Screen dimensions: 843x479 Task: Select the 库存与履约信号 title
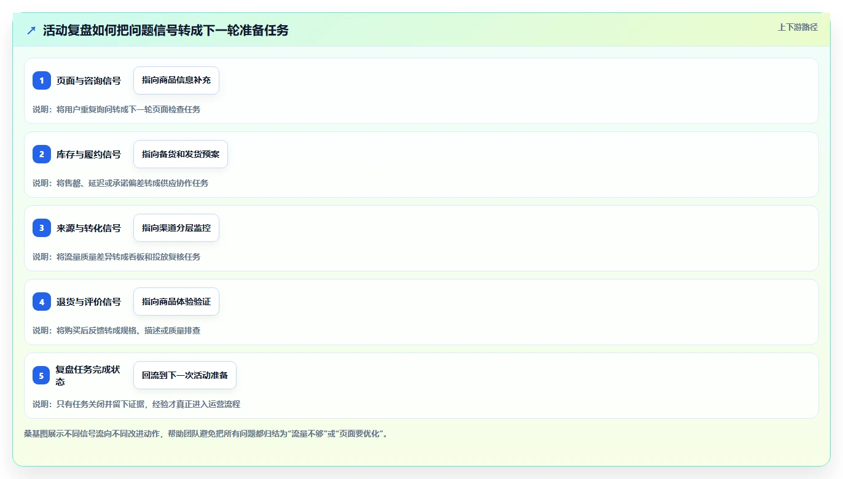[88, 154]
